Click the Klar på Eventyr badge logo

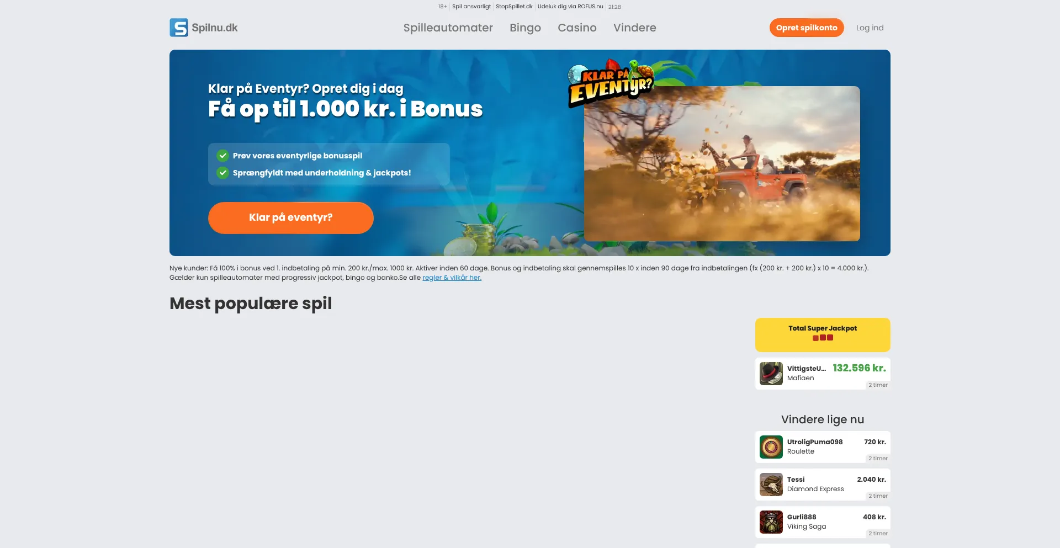coord(611,84)
